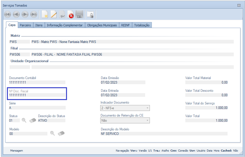Open the Itens tab
Screen dimensions: 245x157
click(39, 25)
